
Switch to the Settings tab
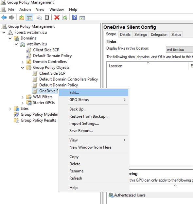141,35
